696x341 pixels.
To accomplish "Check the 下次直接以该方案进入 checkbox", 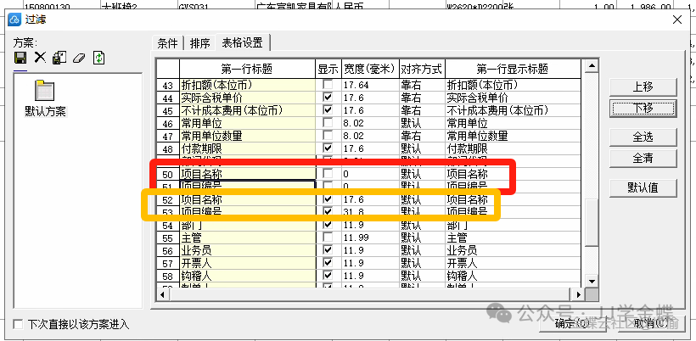I will [19, 324].
